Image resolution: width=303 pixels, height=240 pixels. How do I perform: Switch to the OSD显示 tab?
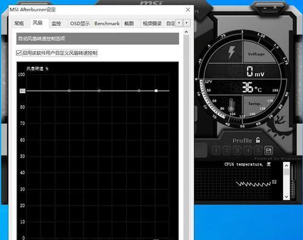[80, 24]
